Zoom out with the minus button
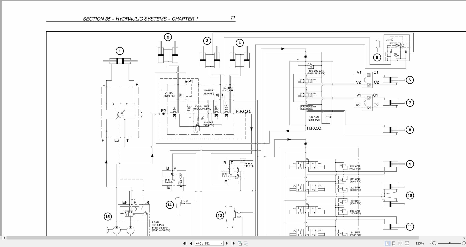Image resolution: width=466 pixels, height=247 pixels. click(434, 243)
